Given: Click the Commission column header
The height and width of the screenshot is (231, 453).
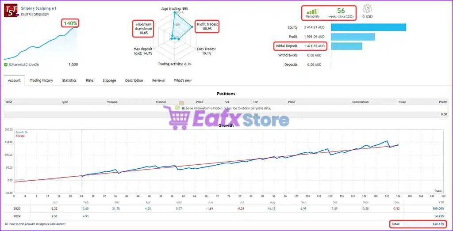Looking at the screenshot, I should click(x=360, y=102).
